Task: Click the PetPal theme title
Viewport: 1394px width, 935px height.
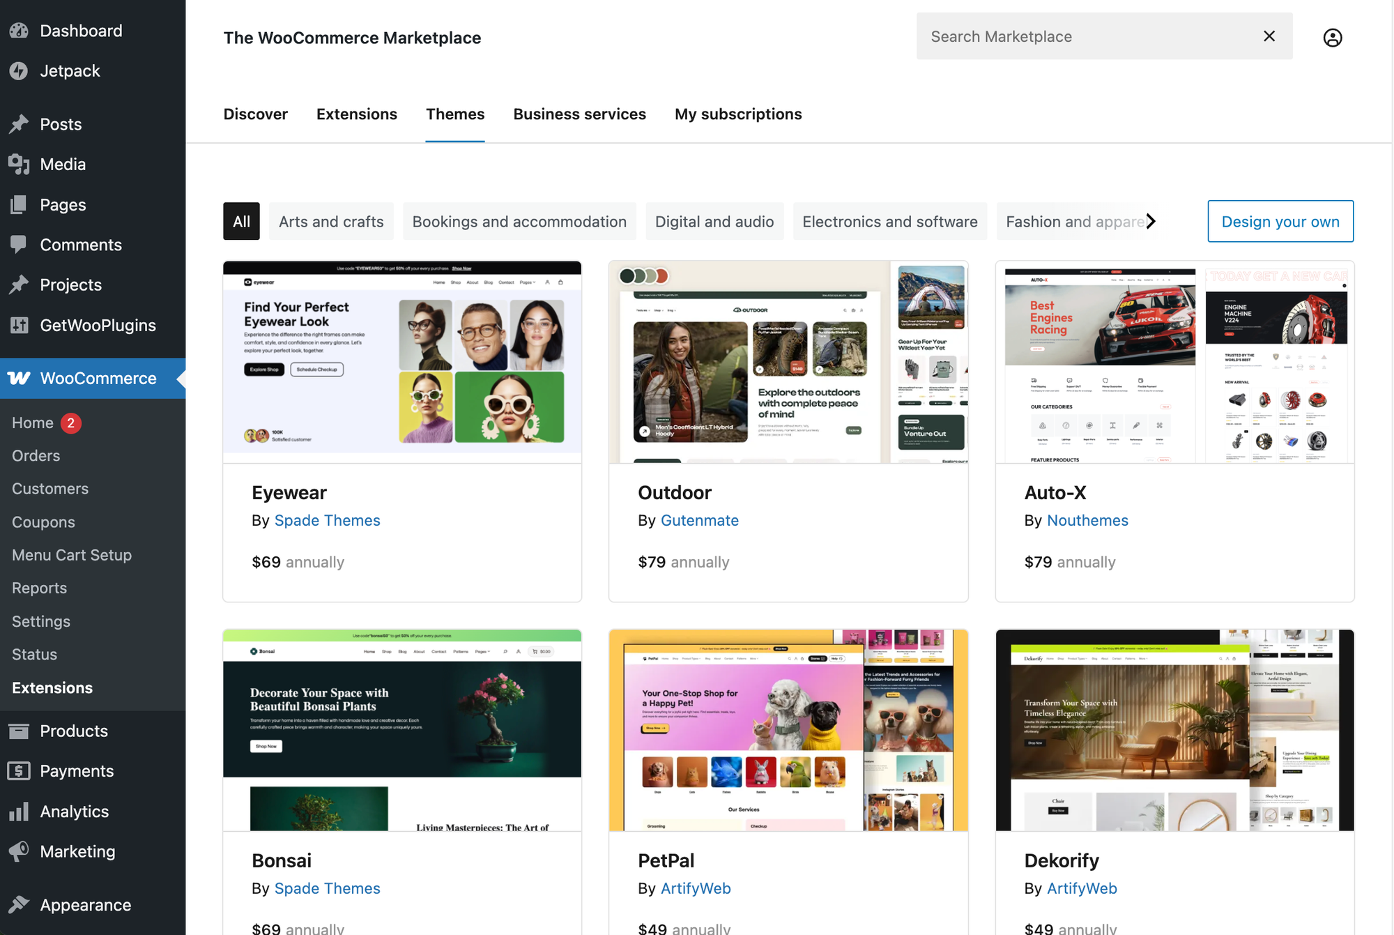Action: click(x=666, y=861)
